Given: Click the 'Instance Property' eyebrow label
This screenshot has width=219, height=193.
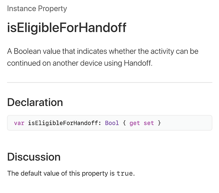Looking at the screenshot, I should [37, 9].
